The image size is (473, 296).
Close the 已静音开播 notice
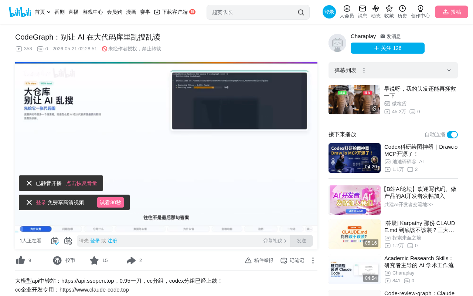tap(29, 183)
